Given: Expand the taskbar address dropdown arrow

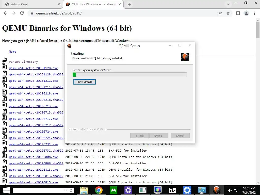Looking at the screenshot, I should [x=66, y=190].
